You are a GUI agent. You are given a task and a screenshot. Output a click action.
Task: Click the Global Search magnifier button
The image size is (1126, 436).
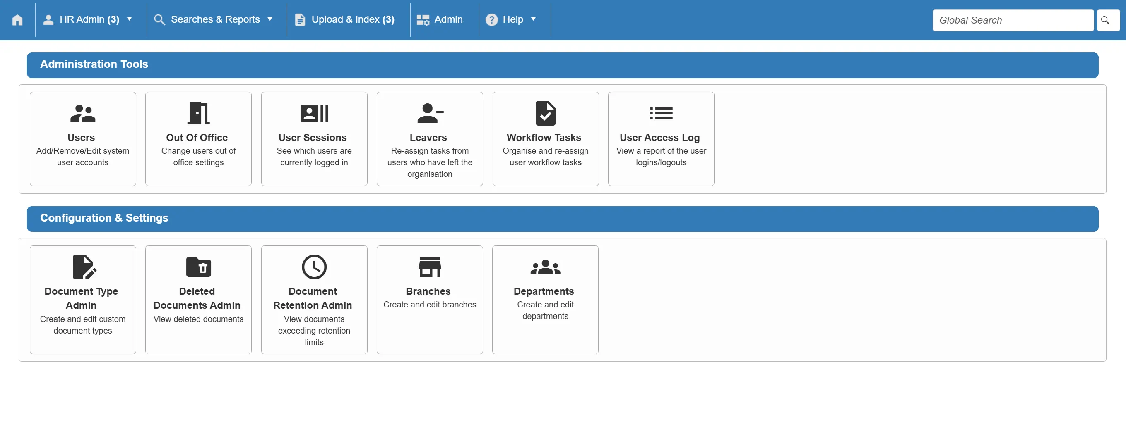pos(1108,20)
